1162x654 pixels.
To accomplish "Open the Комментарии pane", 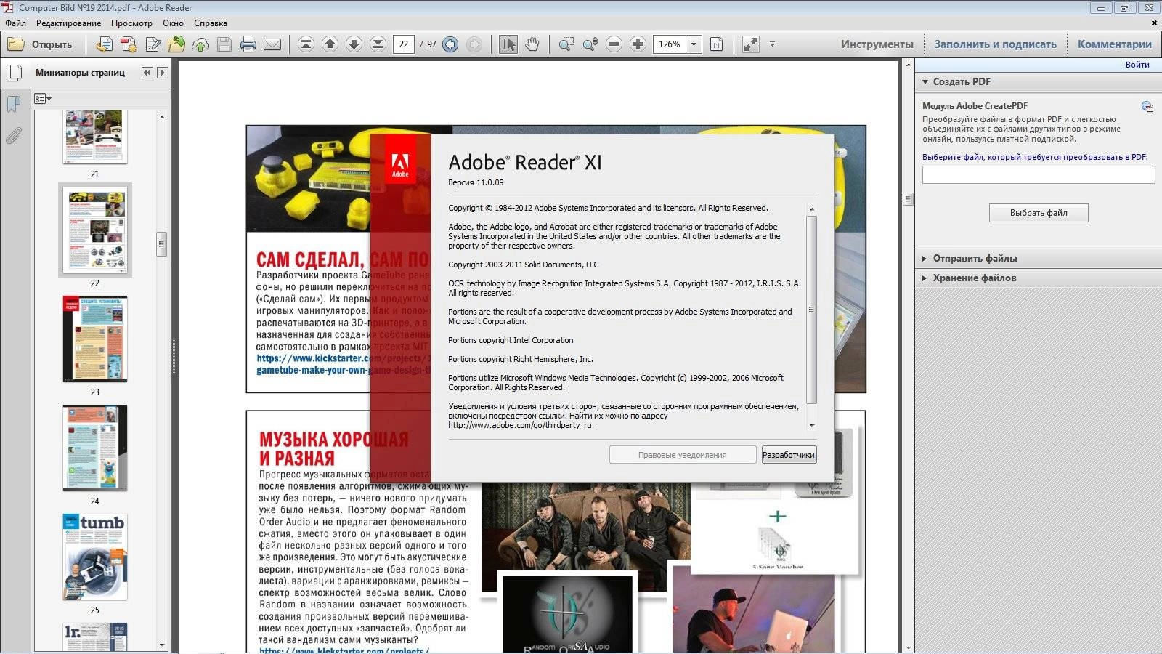I will (1114, 44).
